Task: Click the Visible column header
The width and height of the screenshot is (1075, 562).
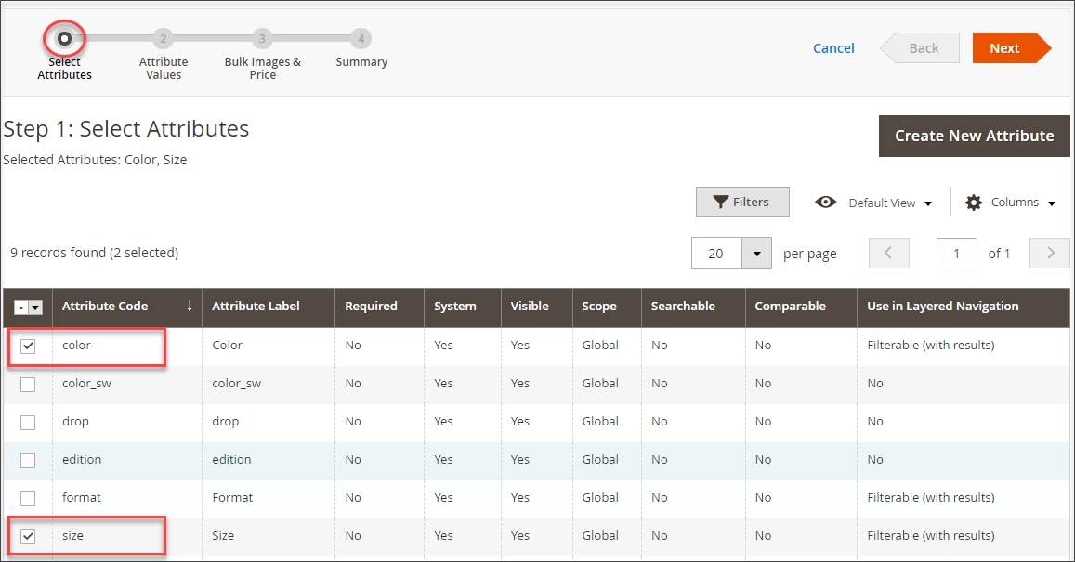Action: click(x=537, y=307)
